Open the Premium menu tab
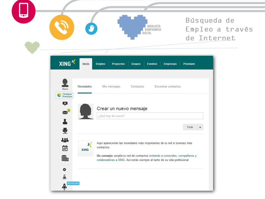Image resolution: width=265 pixels, height=199 pixels. click(x=189, y=64)
